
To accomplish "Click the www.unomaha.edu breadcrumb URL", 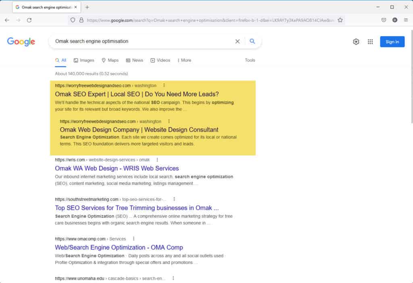I will click(x=110, y=278).
